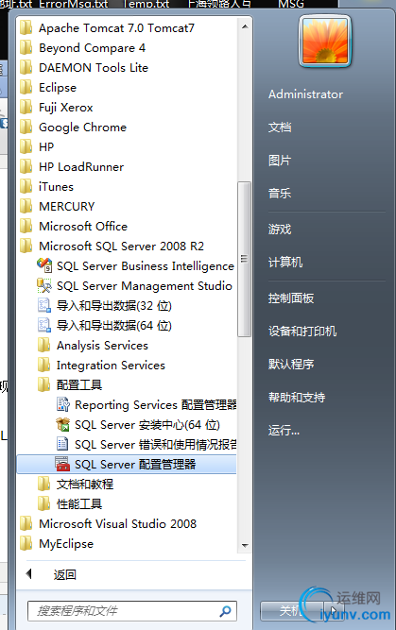The width and height of the screenshot is (396, 630).
Task: Click scrollbar up arrow in programs list
Action: click(x=245, y=26)
